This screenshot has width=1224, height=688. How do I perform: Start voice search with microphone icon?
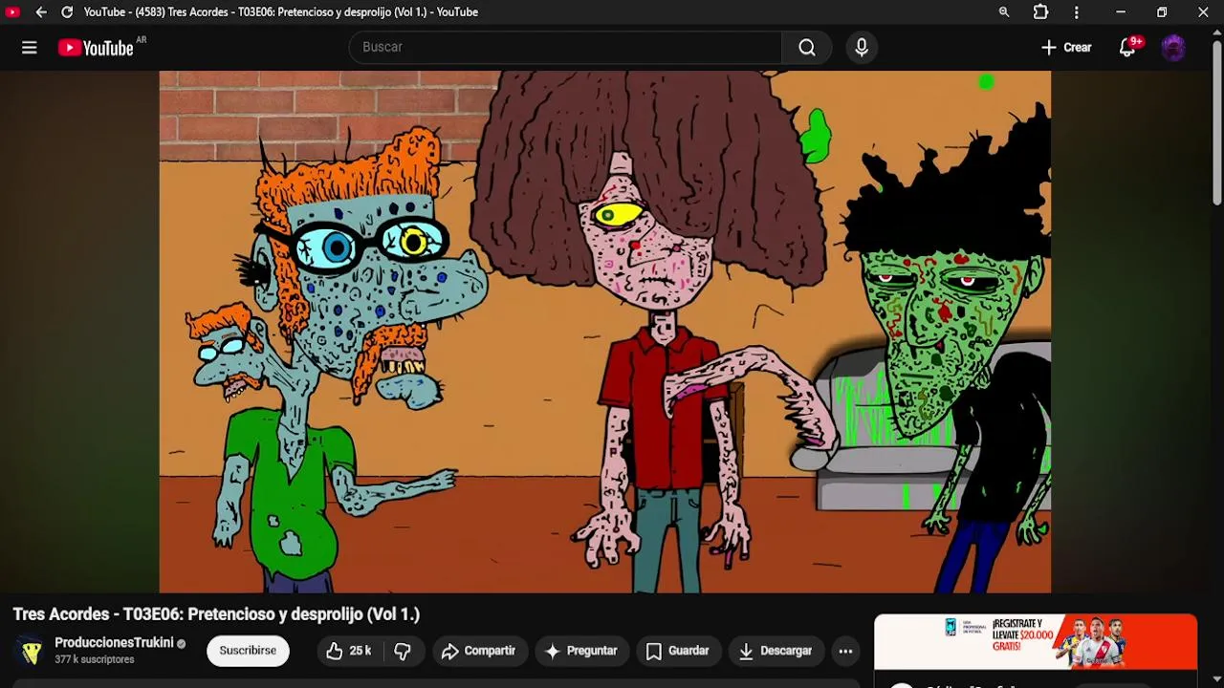pyautogui.click(x=862, y=48)
